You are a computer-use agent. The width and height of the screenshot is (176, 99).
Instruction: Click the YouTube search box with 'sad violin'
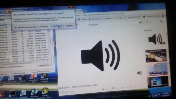[113, 24]
